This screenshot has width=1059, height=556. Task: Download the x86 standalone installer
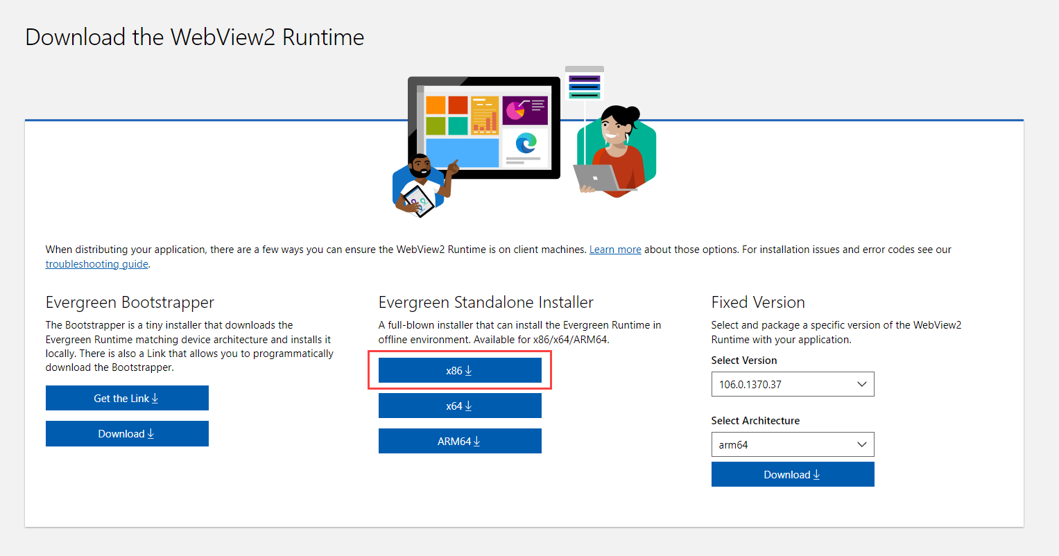pos(460,370)
